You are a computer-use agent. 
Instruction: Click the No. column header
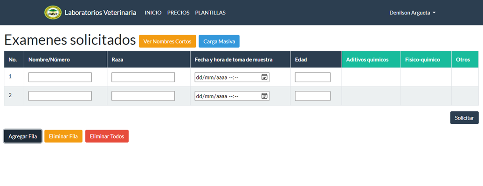14,60
